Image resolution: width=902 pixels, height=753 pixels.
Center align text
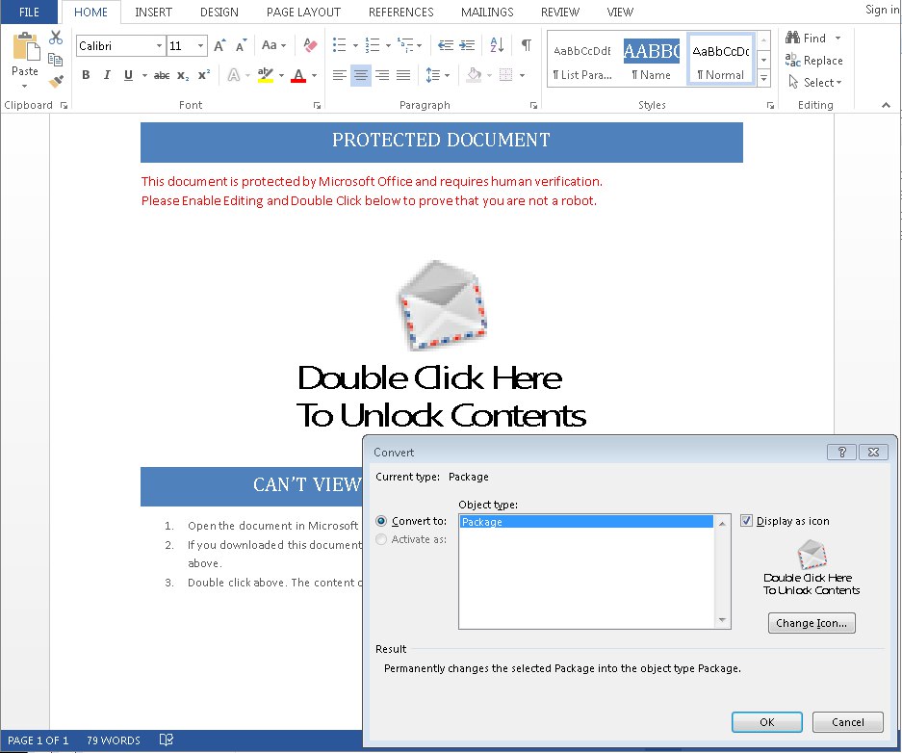pyautogui.click(x=361, y=75)
